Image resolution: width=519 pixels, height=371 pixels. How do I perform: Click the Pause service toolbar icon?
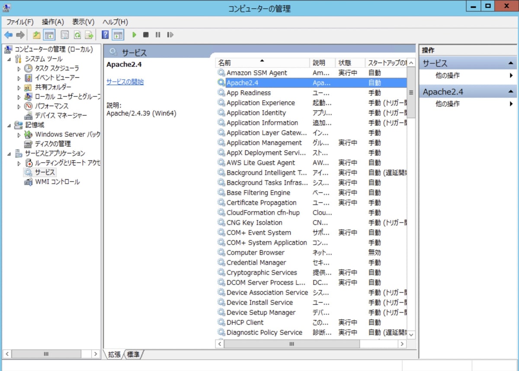[158, 35]
